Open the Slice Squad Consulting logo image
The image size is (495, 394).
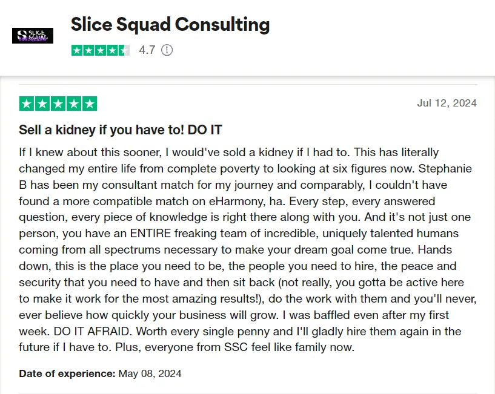33,36
